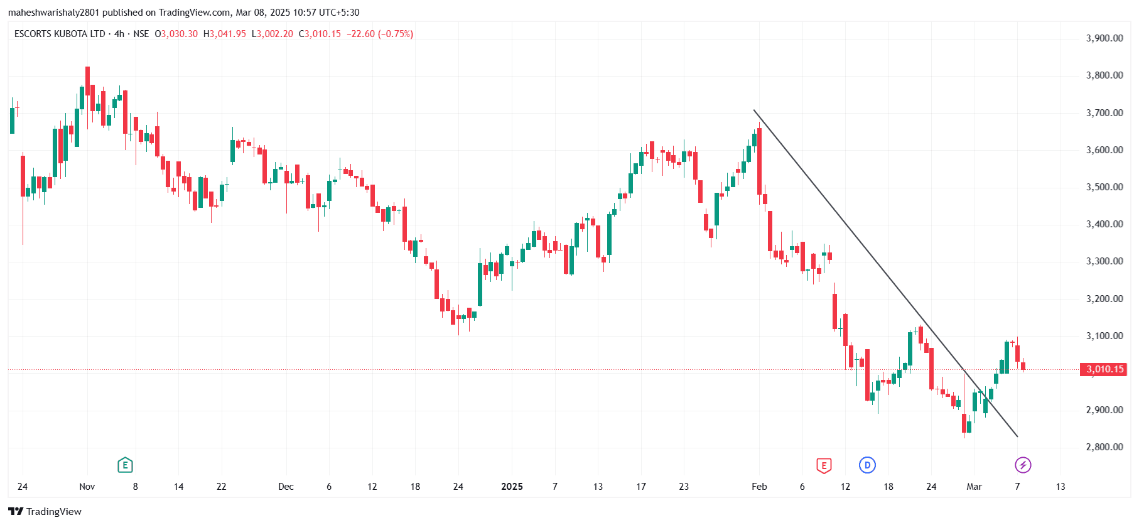Screen dimensions: 1139x525
Task: Click the 23 date label on time axis
Action: pyautogui.click(x=684, y=487)
